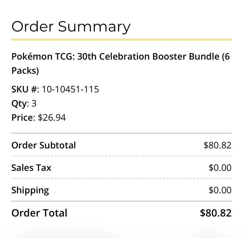Click the bold Order Total amount $80.82
The image size is (243, 238).
pyautogui.click(x=216, y=213)
